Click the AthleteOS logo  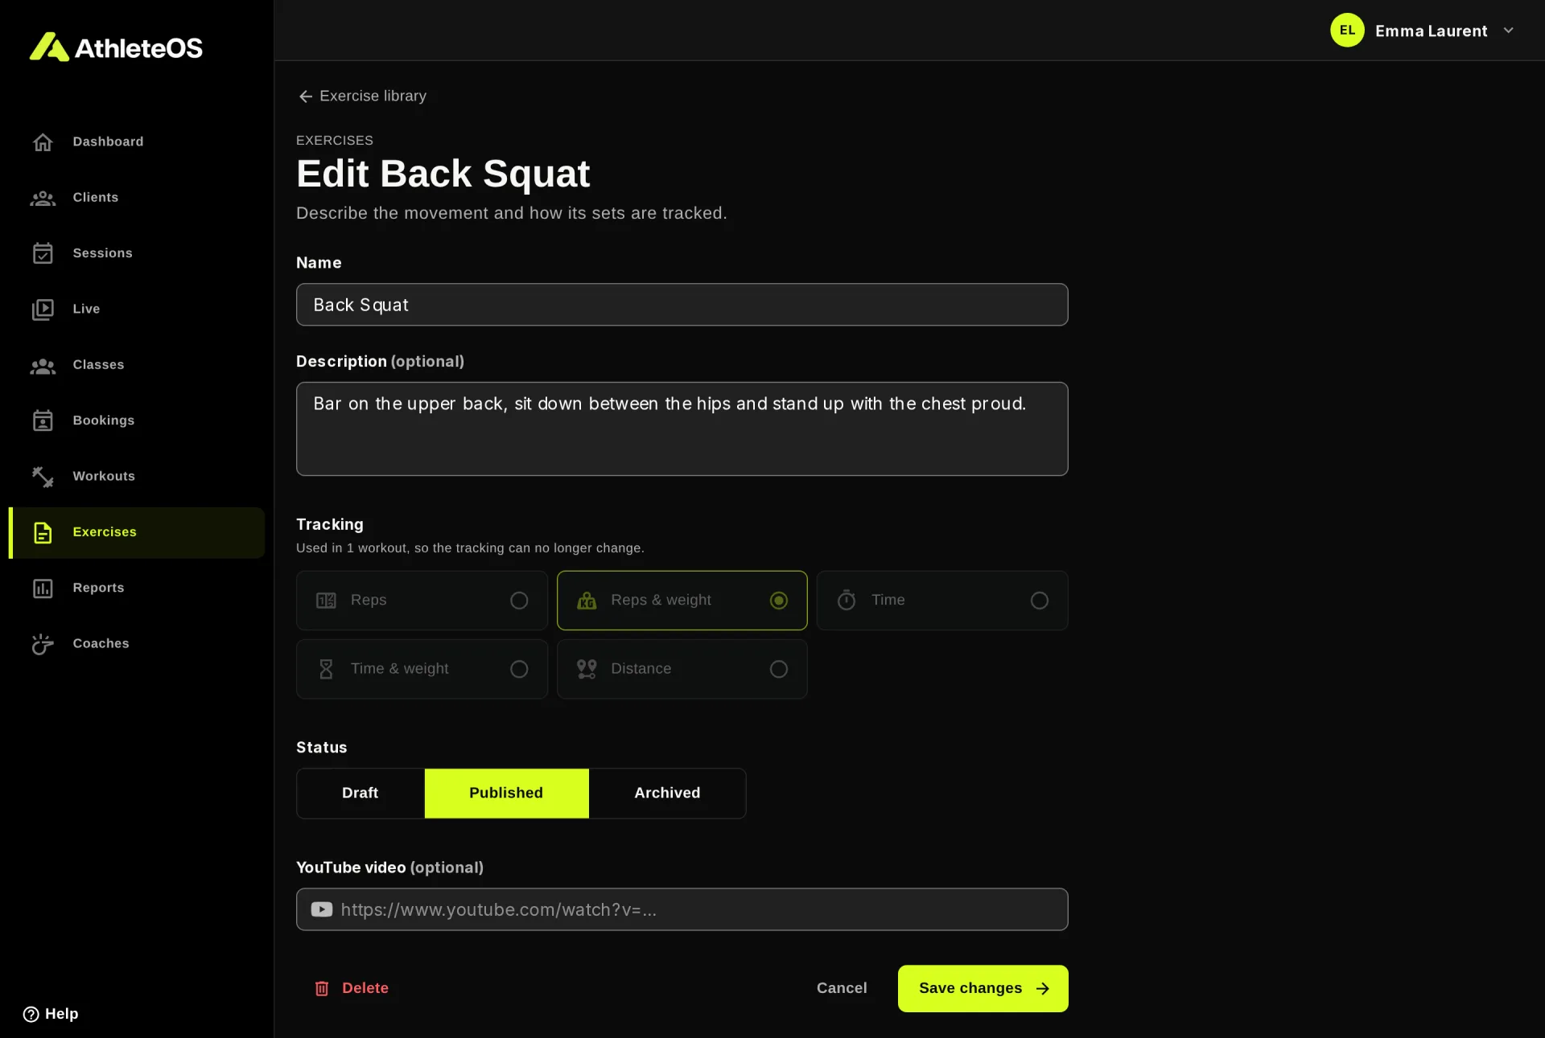pos(116,47)
